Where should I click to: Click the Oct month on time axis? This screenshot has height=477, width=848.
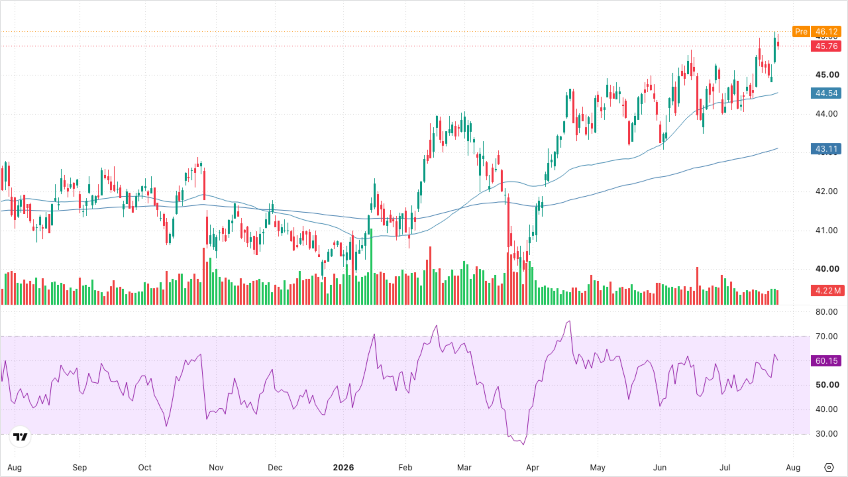(145, 467)
